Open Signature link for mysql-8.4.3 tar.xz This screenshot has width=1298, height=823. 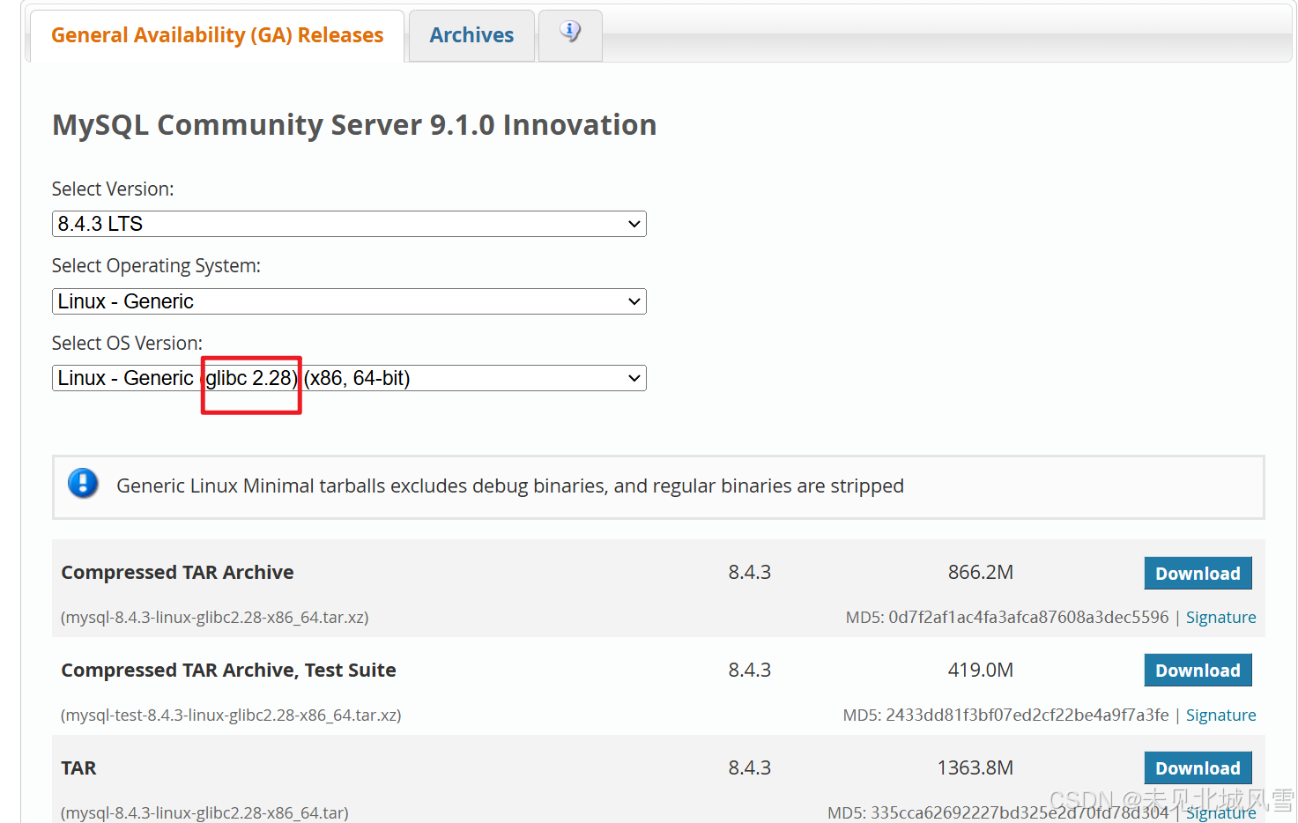pos(1220,618)
